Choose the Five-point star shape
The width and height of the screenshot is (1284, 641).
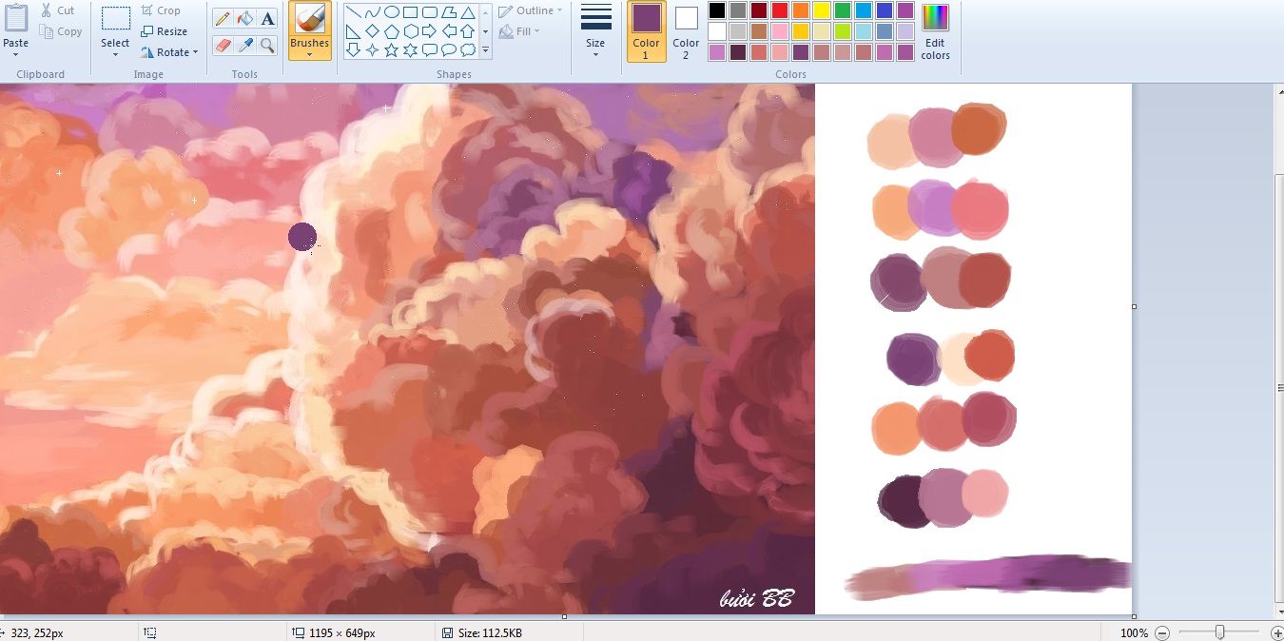coord(391,49)
